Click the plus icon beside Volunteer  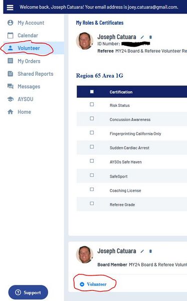[82, 284]
